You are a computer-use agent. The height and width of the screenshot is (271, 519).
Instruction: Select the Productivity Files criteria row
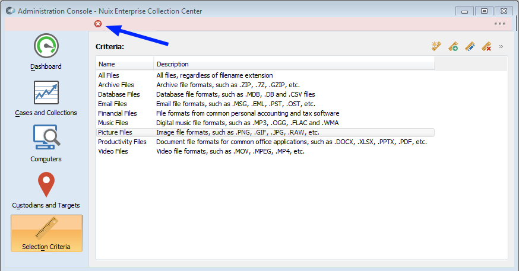click(265, 142)
